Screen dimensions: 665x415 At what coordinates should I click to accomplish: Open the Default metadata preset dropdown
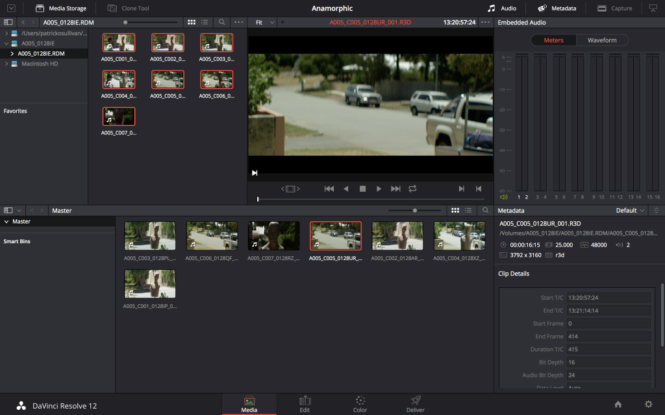(x=630, y=211)
